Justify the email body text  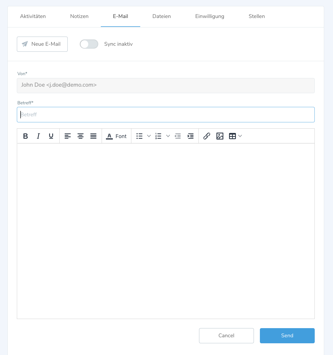[93, 136]
